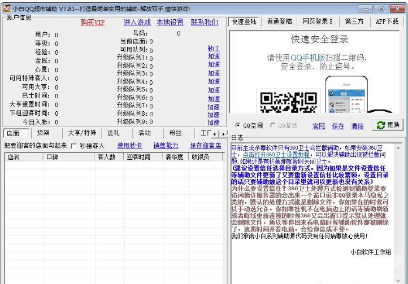Screen dimensions: 408x284
Task: Sort by 客人数 column header
Action: (x=109, y=157)
